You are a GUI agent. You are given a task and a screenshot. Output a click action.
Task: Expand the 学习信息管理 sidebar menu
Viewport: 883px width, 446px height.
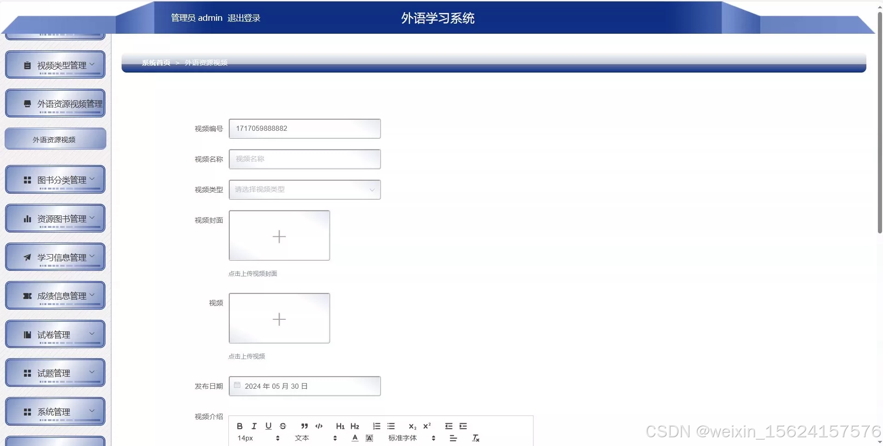pos(55,257)
